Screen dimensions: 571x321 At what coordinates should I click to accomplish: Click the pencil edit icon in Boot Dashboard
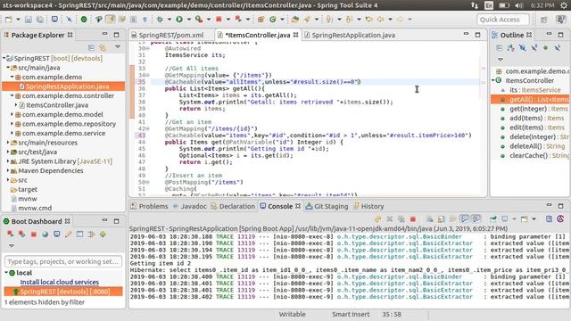(x=68, y=234)
